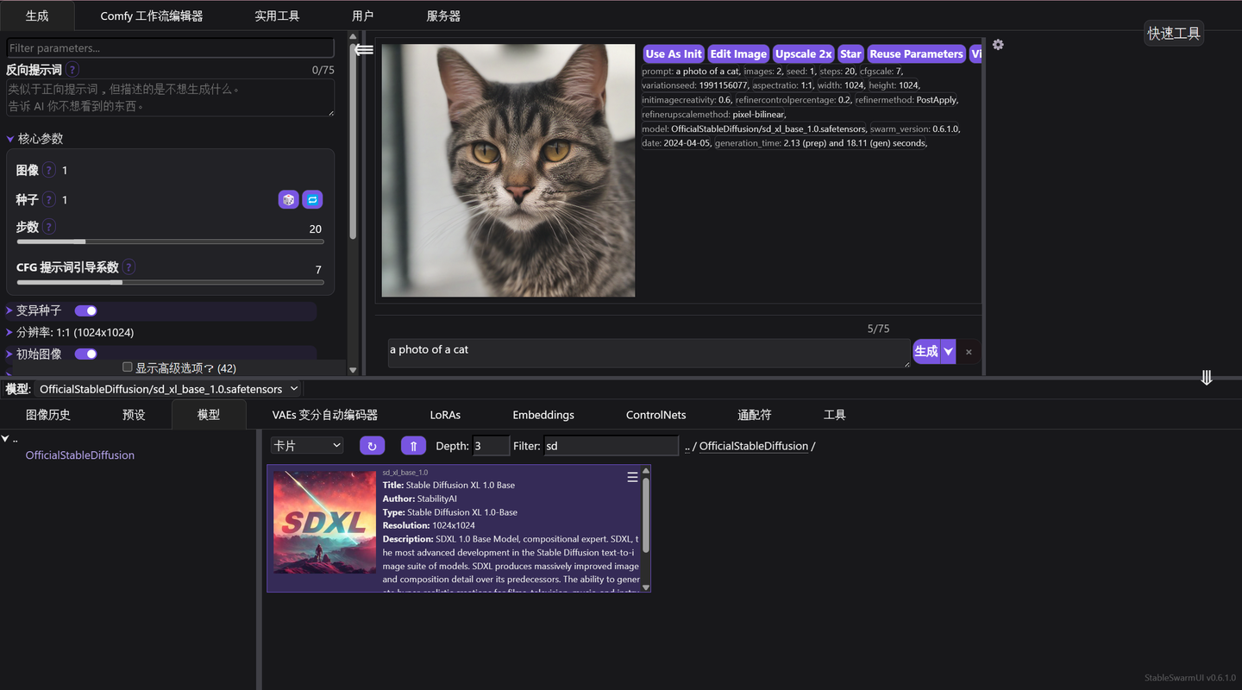1242x690 pixels.
Task: Select the 模型 bottom tab
Action: 209,415
